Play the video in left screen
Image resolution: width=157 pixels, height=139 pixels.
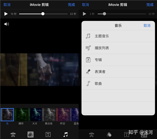click(6, 14)
